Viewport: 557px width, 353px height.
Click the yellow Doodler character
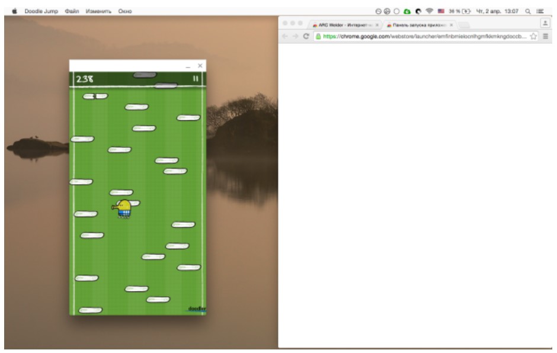[124, 208]
